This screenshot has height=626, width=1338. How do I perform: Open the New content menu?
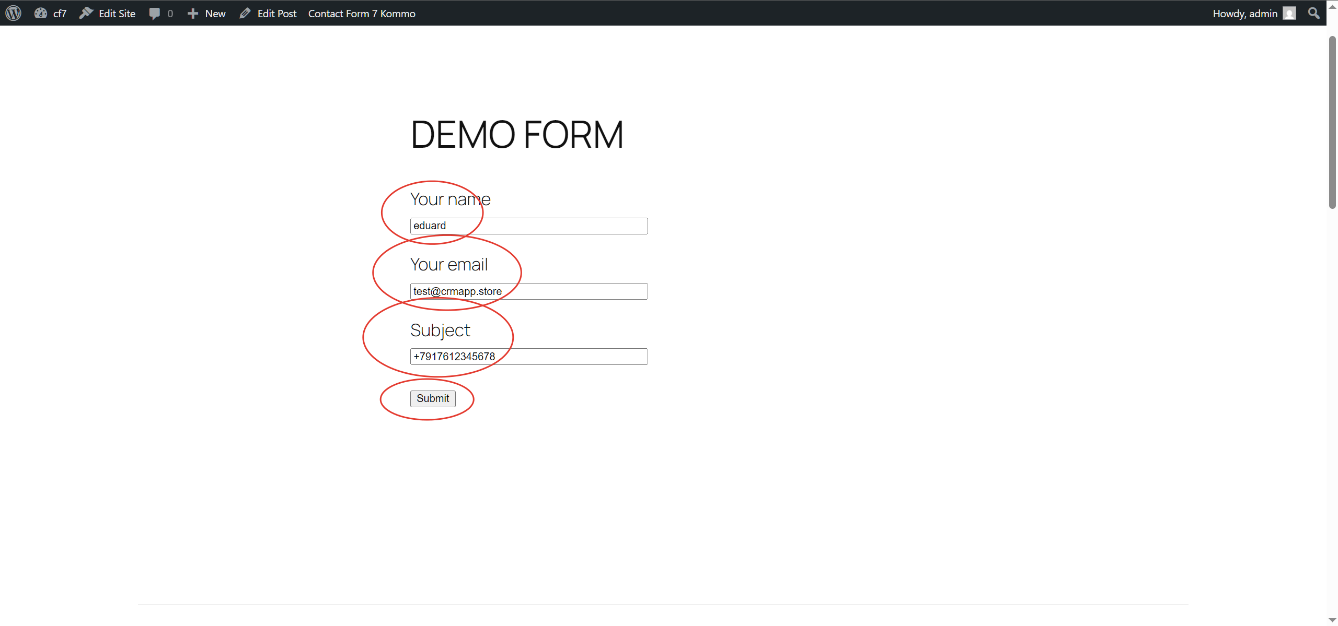coord(214,13)
